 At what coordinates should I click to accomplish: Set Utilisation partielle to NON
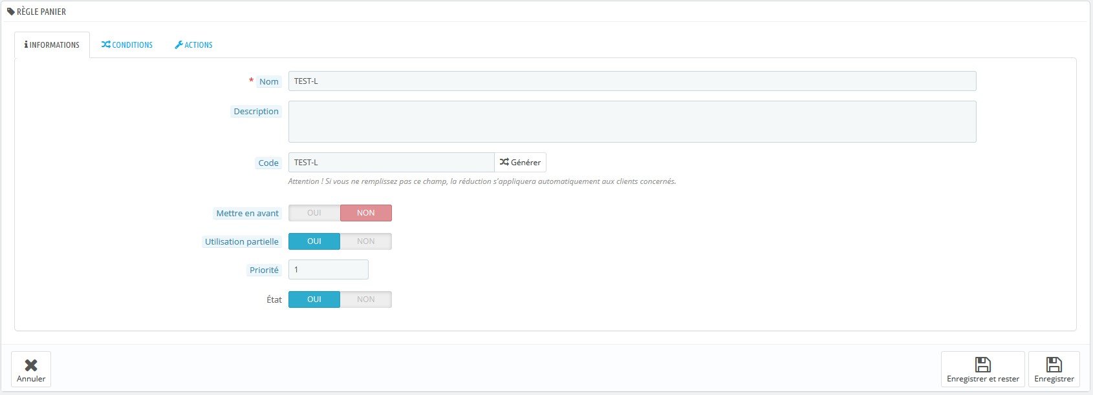tap(366, 241)
